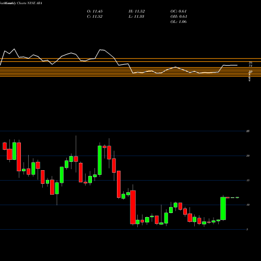This screenshot has height=261, width=261.
Task: Click the OL: 1.06 reading
Action: (x=179, y=22)
